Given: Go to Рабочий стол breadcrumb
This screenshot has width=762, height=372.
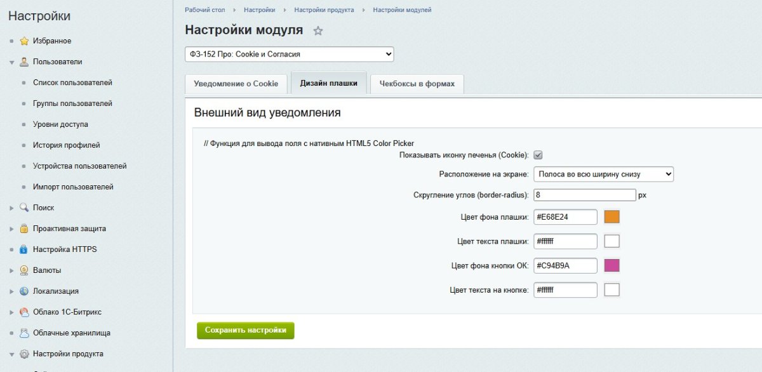Looking at the screenshot, I should click(205, 10).
